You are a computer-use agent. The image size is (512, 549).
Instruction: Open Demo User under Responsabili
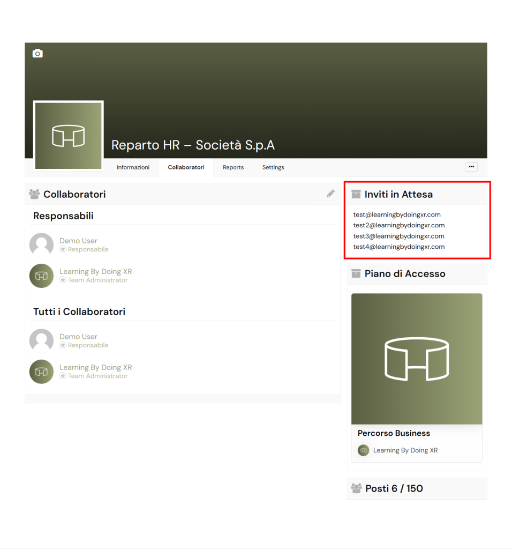78,241
